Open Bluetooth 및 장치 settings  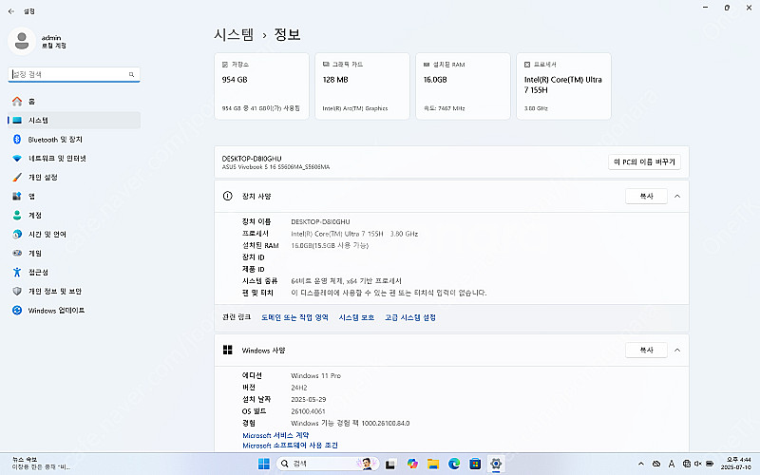74,140
